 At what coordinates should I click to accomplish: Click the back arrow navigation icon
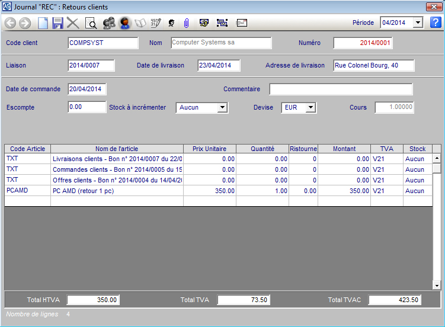click(x=10, y=23)
